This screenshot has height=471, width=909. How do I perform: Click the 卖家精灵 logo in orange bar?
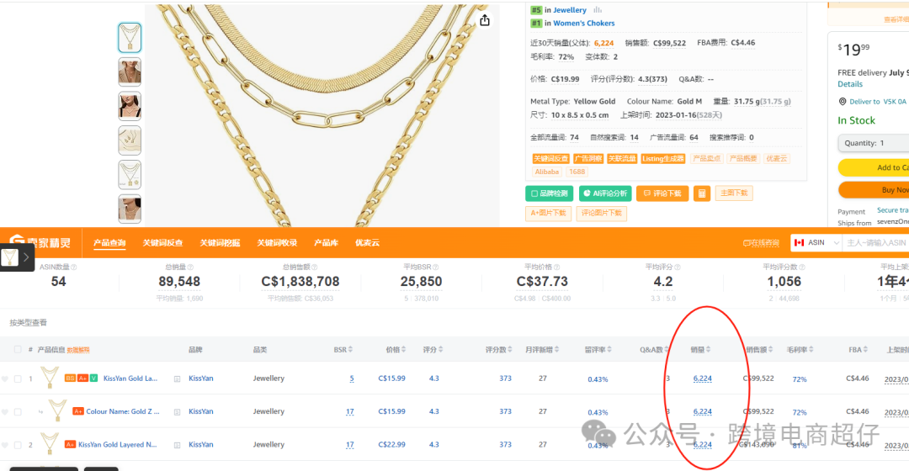[40, 242]
